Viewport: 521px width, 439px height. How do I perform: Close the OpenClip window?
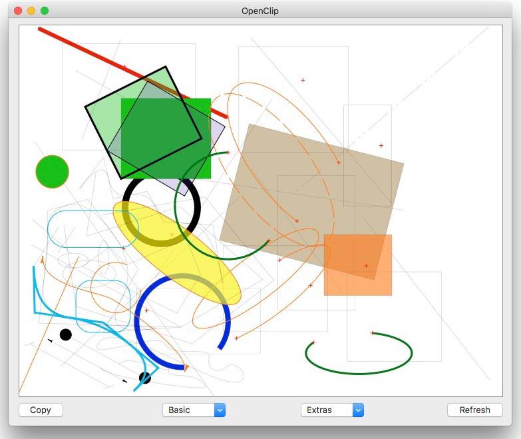point(18,11)
